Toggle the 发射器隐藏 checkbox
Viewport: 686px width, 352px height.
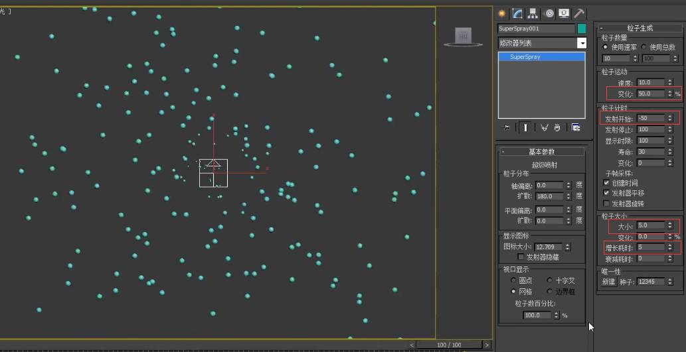[521, 257]
